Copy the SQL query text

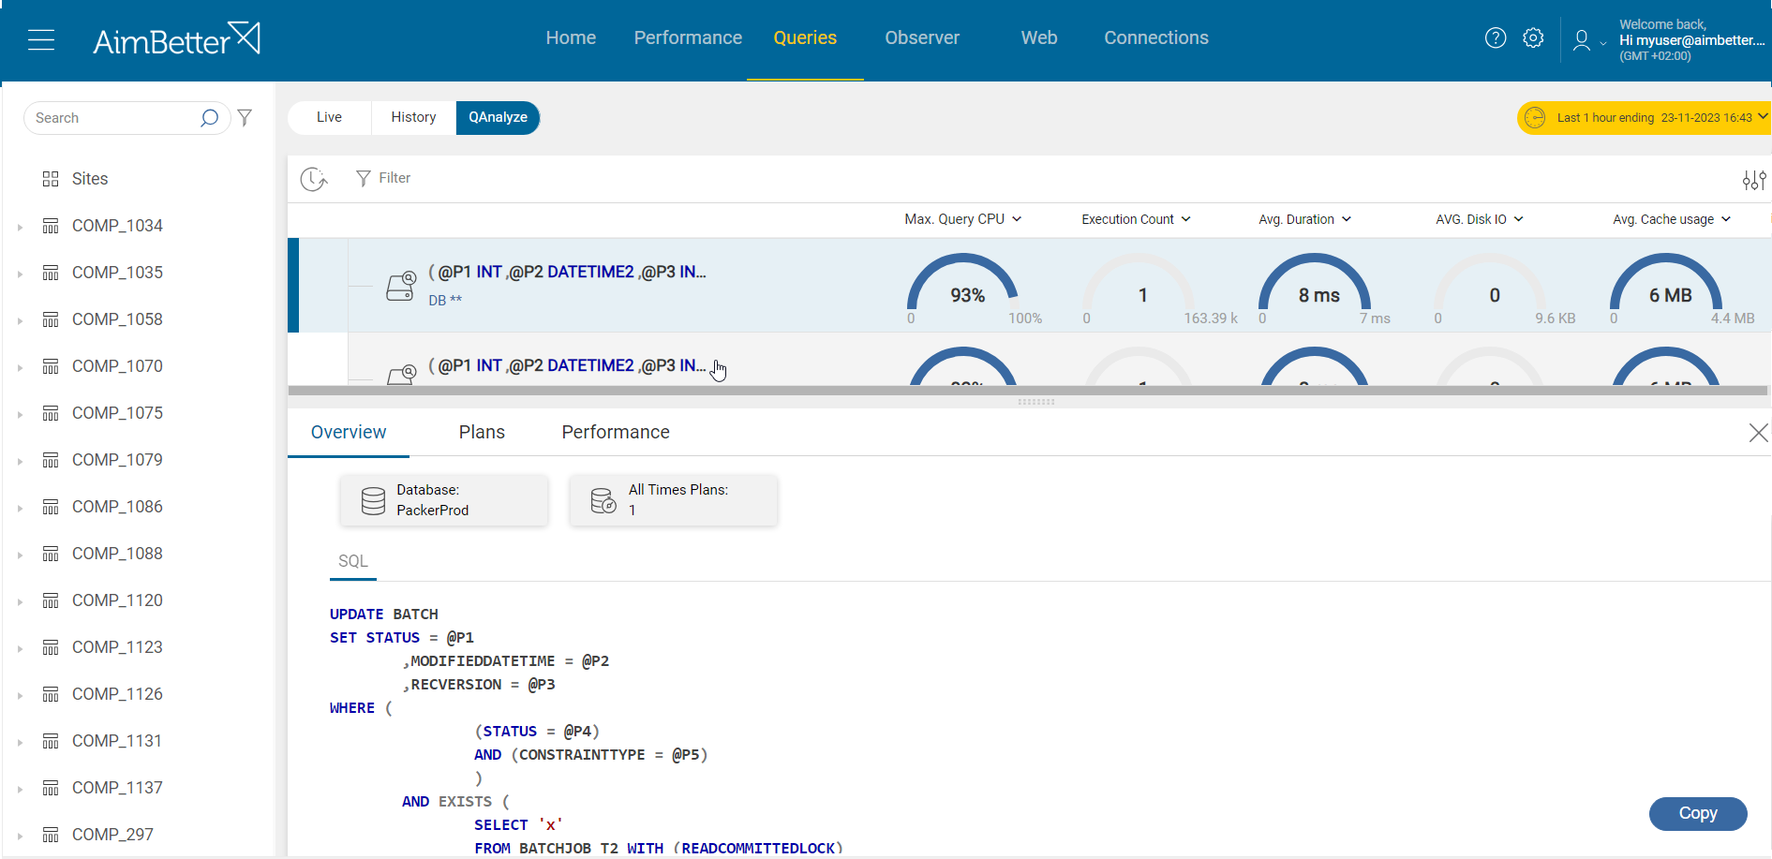[1698, 813]
